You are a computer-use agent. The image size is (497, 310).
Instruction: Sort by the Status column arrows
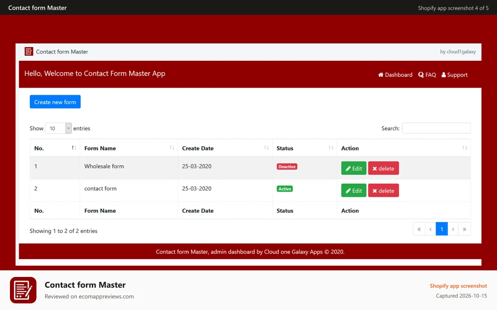pos(331,148)
